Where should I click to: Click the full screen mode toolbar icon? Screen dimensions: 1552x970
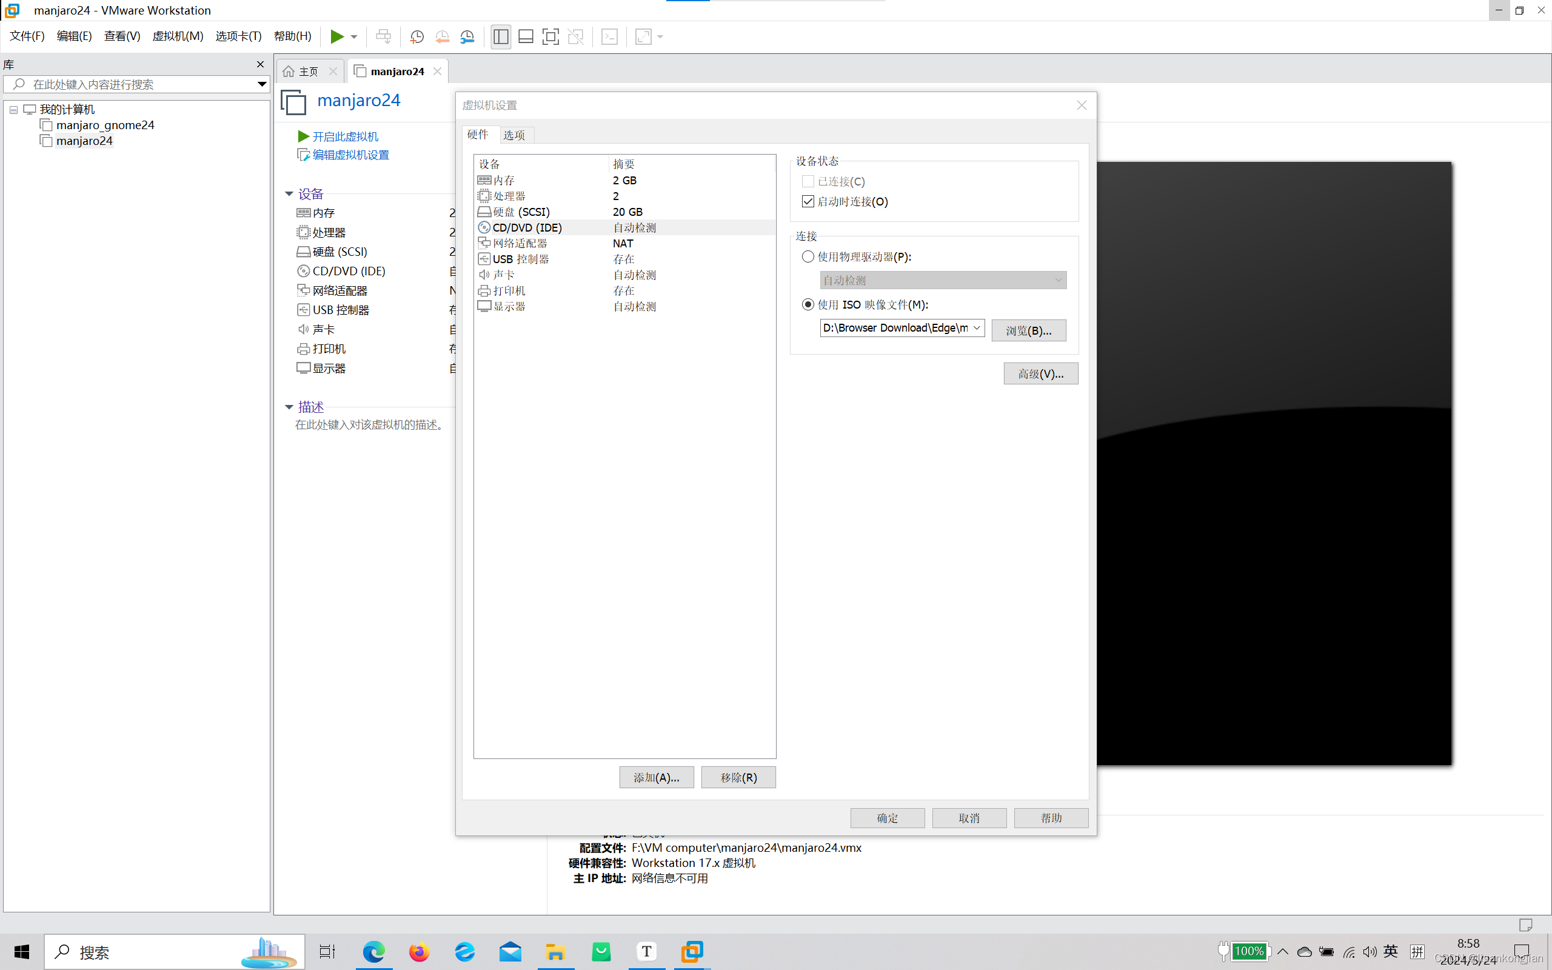tap(550, 36)
